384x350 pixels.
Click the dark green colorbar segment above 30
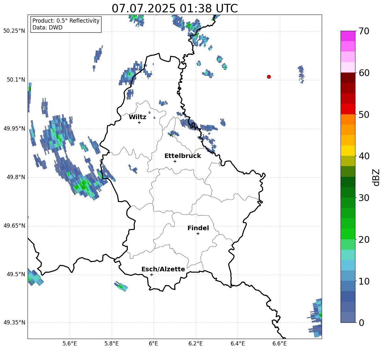[348, 192]
